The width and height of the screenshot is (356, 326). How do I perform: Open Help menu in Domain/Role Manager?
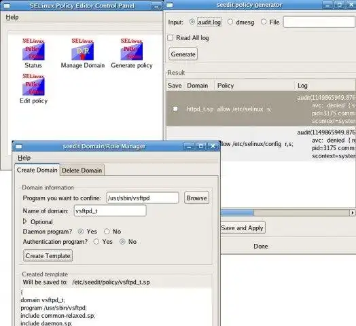click(x=24, y=158)
